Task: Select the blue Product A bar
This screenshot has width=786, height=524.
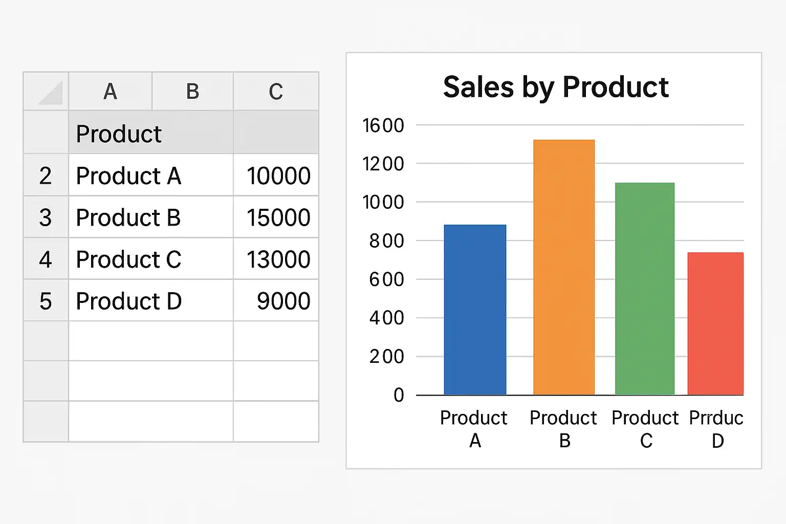Action: [475, 310]
